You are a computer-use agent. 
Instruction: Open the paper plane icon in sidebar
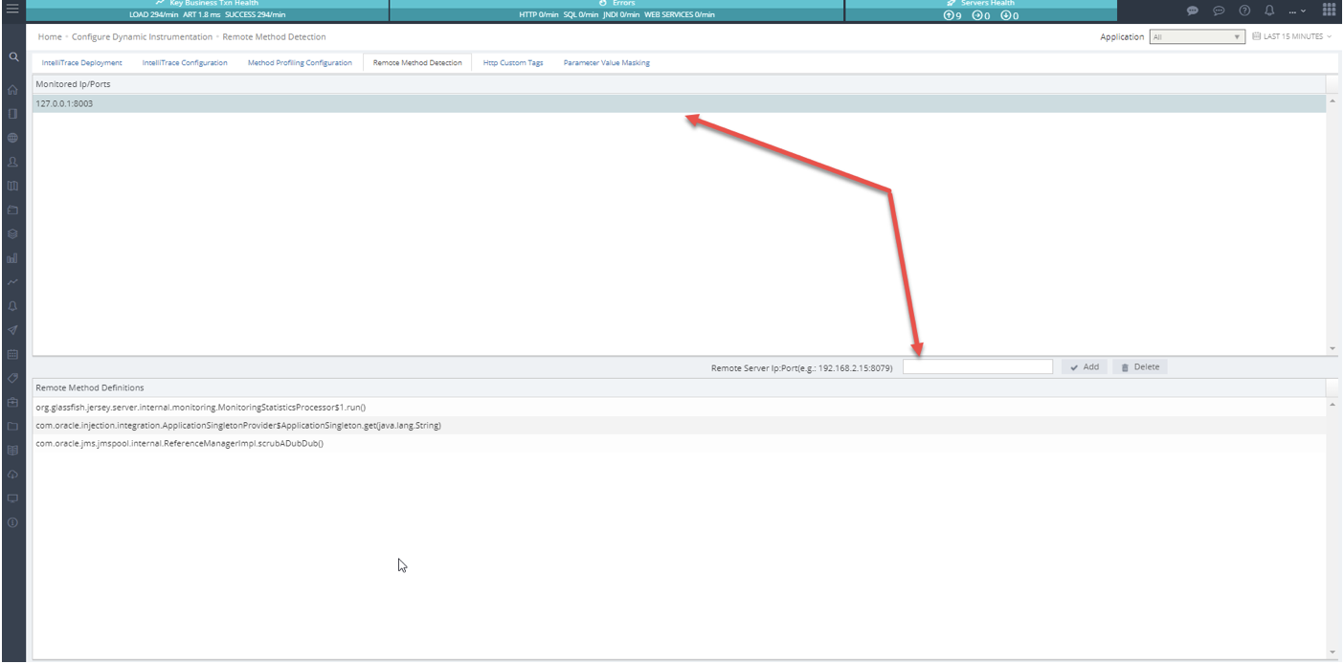click(12, 330)
